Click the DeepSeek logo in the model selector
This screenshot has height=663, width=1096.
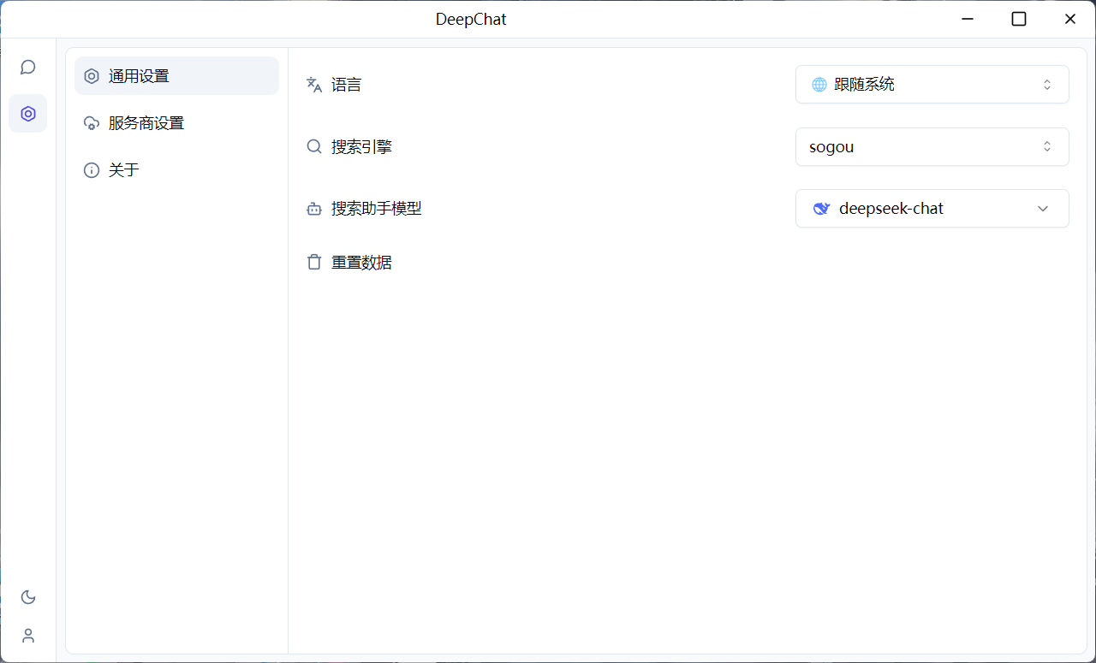tap(821, 208)
